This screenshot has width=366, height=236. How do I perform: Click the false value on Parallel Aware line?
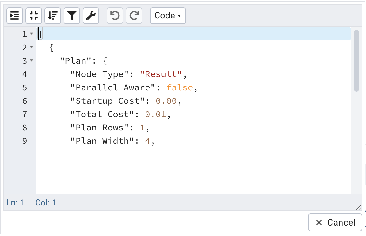[x=180, y=87]
